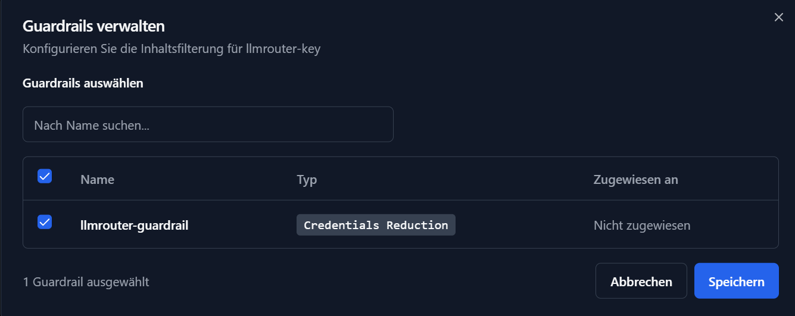The width and height of the screenshot is (795, 316).
Task: Click the Zugewiesen an column header
Action: coord(635,179)
